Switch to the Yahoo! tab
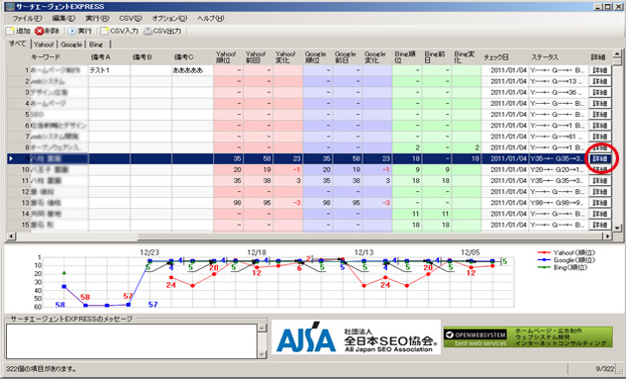This screenshot has width=626, height=379. [x=44, y=45]
